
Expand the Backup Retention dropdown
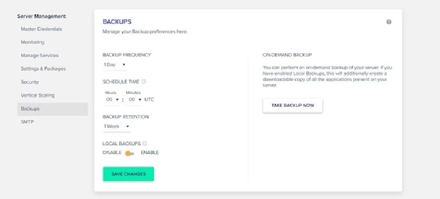(117, 126)
